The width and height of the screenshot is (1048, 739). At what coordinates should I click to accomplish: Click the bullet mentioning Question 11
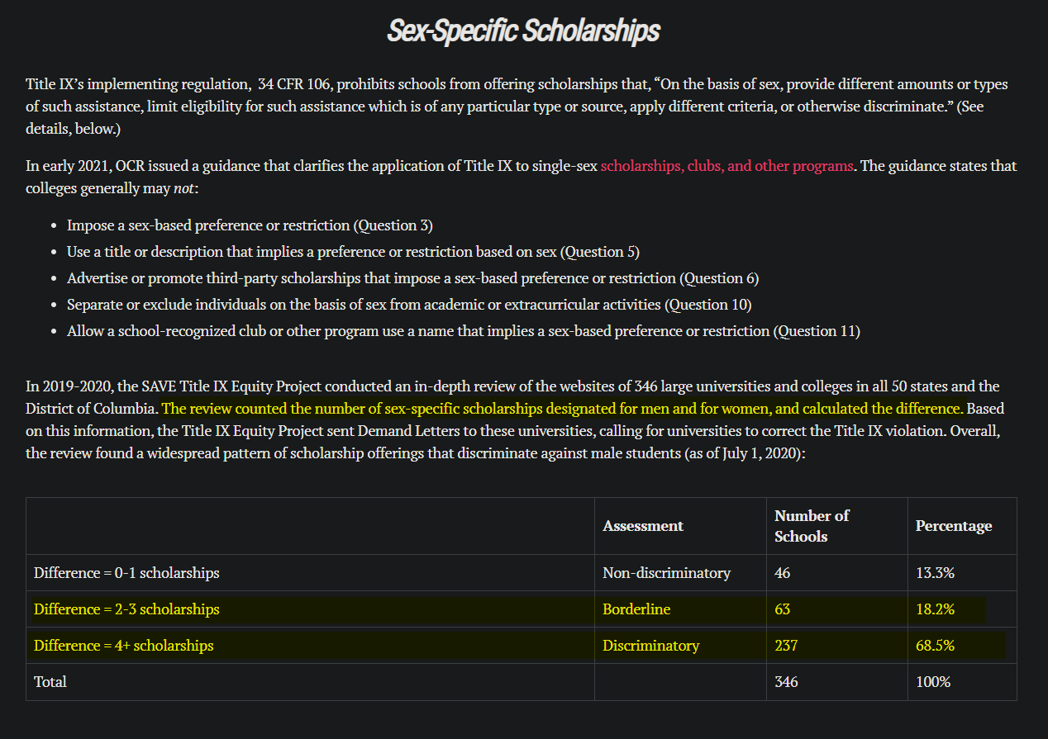[464, 331]
